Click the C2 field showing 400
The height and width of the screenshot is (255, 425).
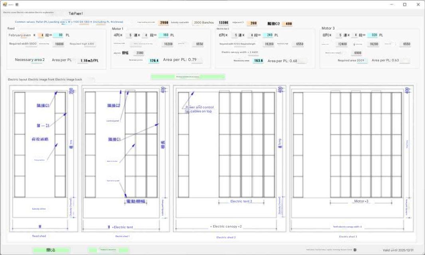point(288,24)
